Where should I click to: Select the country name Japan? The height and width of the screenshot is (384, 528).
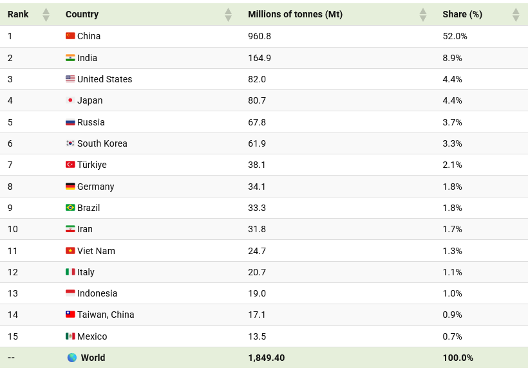point(90,100)
